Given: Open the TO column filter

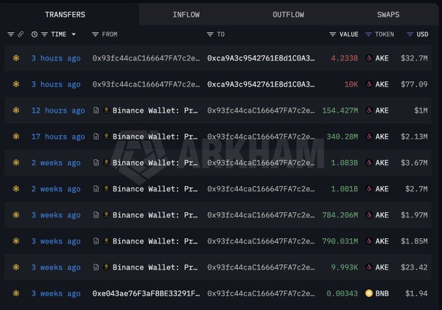Looking at the screenshot, I should pyautogui.click(x=210, y=35).
